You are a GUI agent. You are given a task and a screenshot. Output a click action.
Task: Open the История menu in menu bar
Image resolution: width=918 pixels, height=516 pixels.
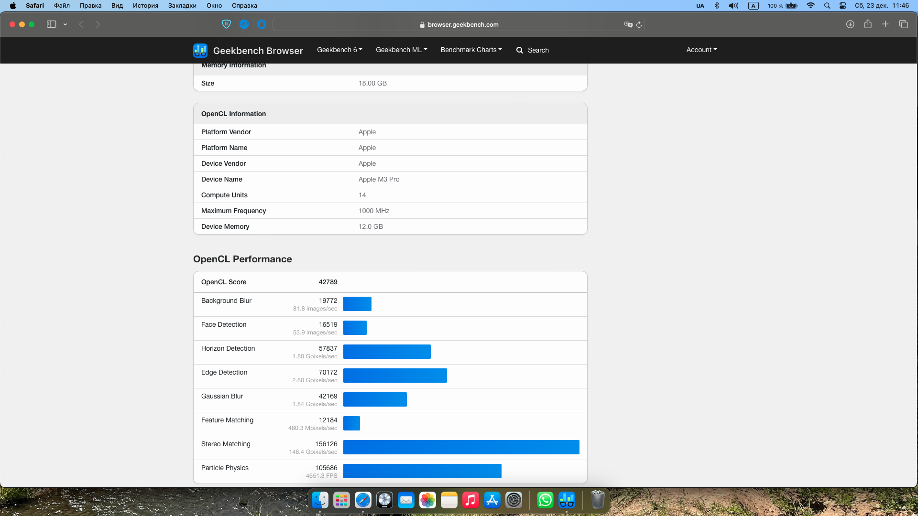[145, 6]
